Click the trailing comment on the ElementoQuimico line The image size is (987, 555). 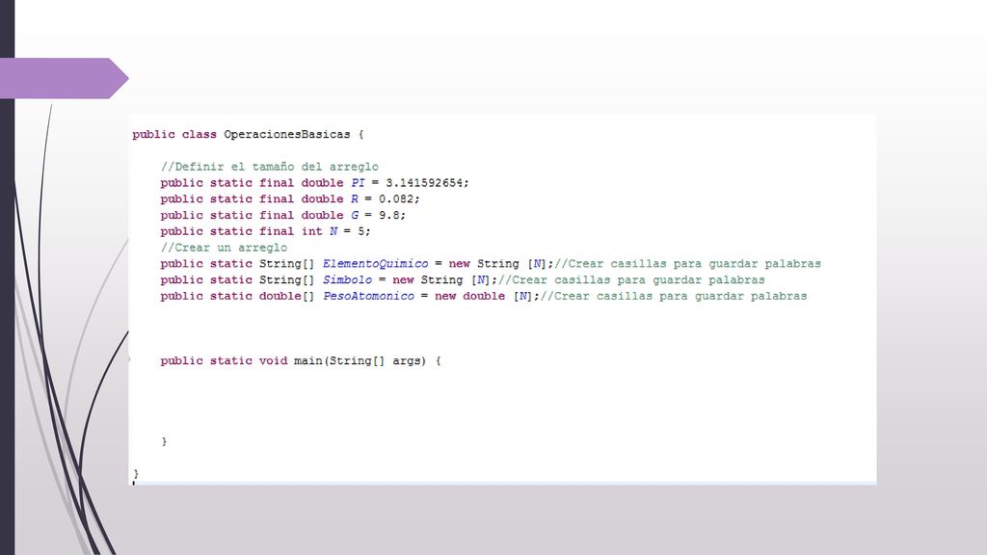point(687,264)
